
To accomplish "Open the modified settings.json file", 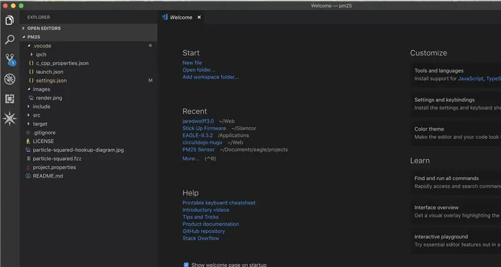I will coord(88,81).
